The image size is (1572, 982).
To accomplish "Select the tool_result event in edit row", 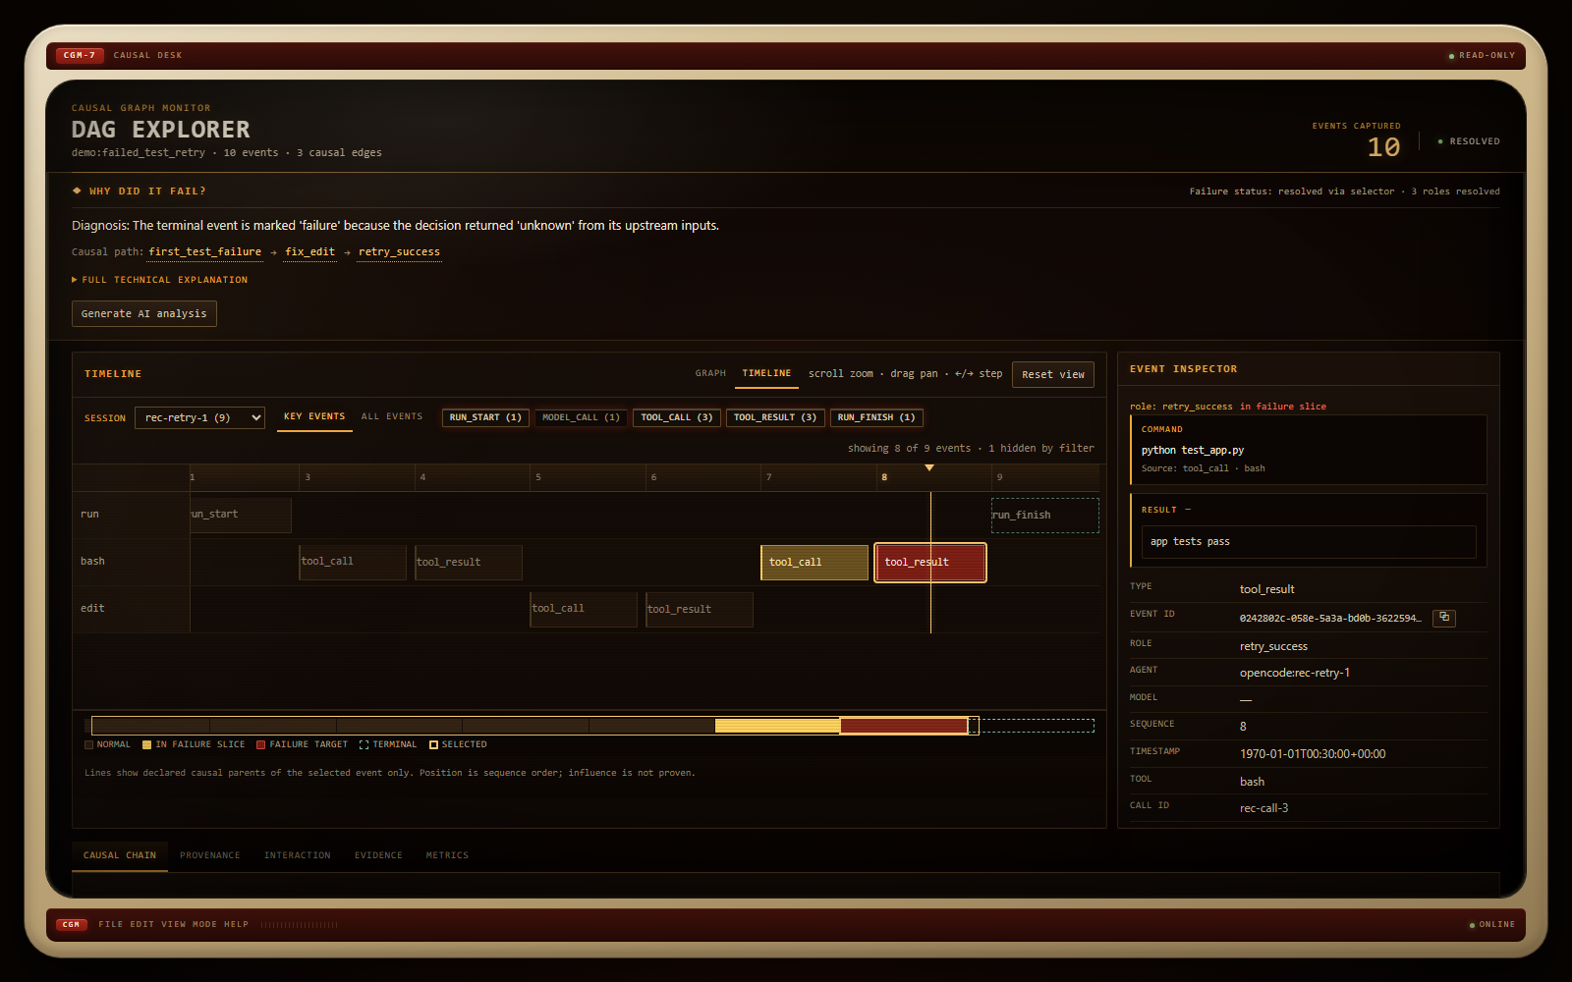I will coord(700,609).
